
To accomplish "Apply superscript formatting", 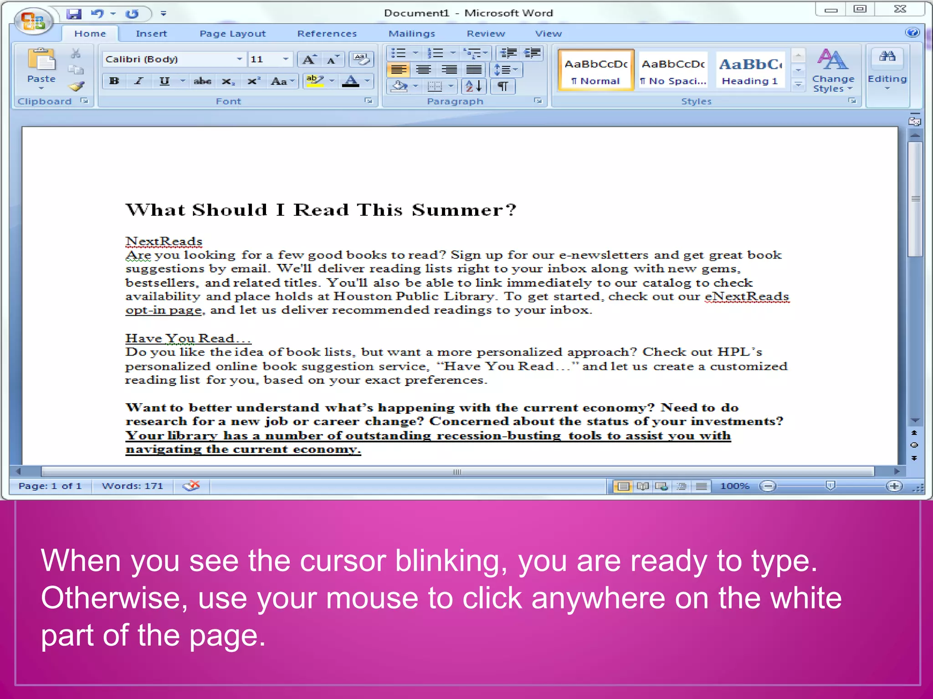I will tap(253, 81).
